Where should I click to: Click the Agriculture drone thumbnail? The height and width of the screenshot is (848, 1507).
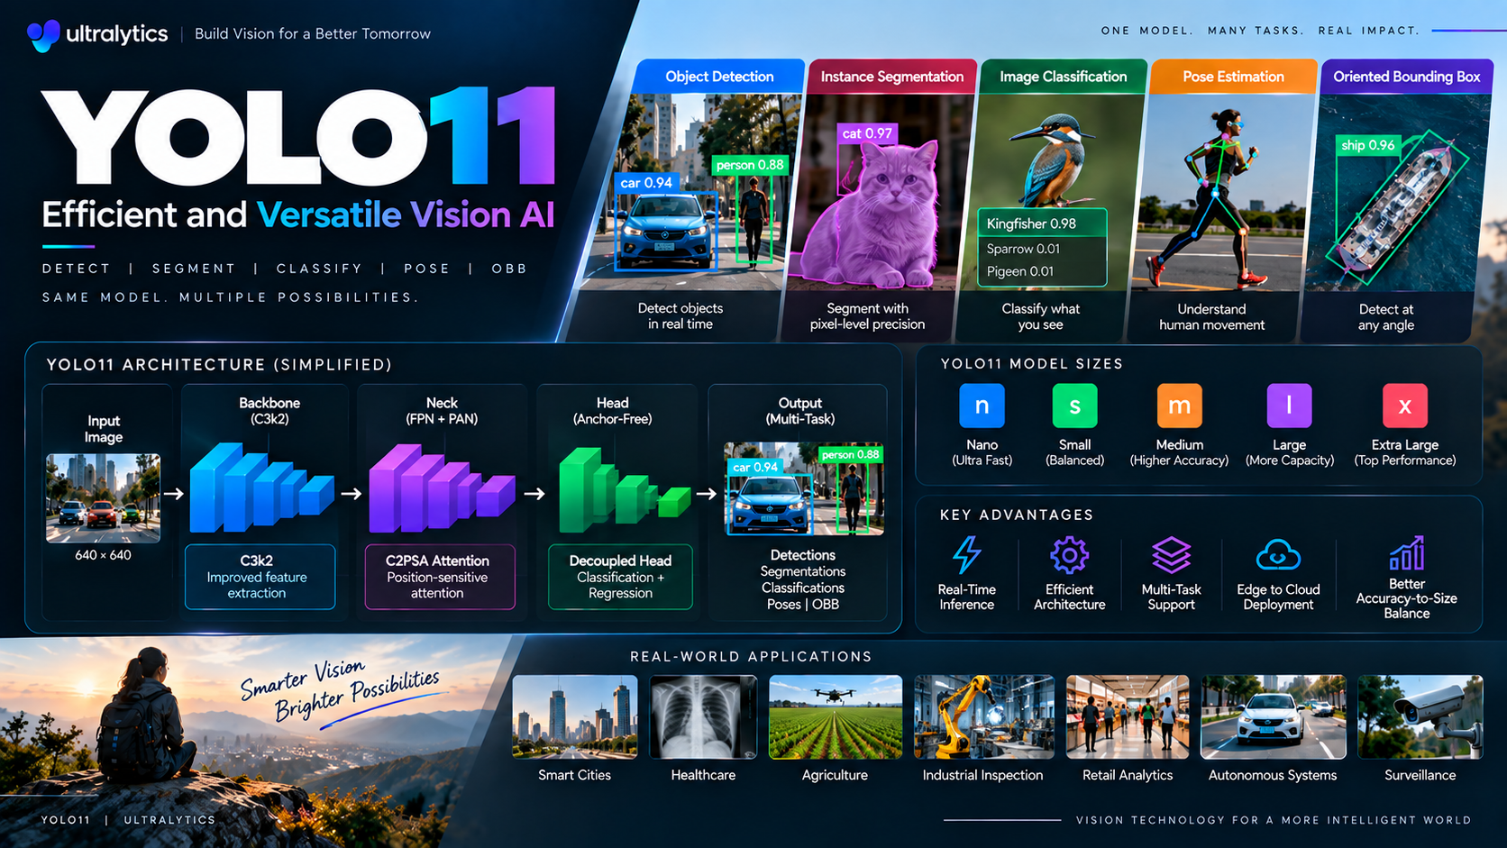(836, 717)
